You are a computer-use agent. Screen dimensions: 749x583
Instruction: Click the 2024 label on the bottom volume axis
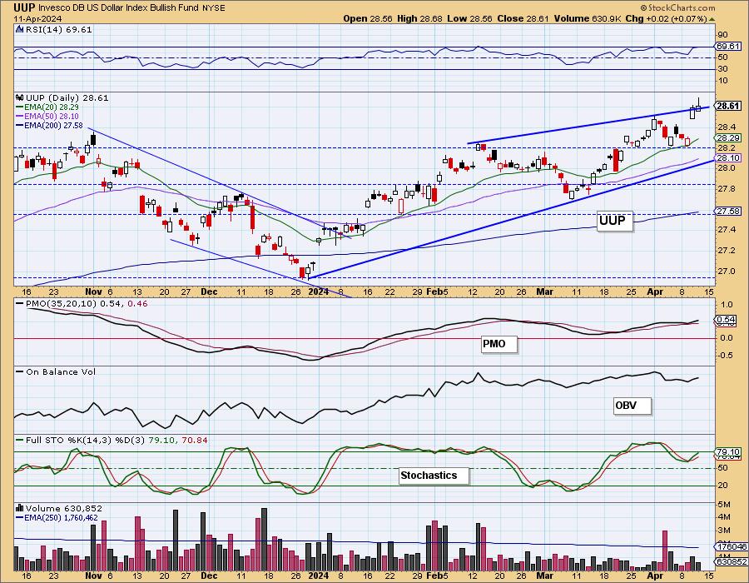click(x=319, y=576)
